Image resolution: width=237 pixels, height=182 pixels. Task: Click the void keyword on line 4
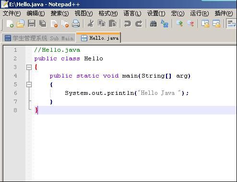[111, 76]
